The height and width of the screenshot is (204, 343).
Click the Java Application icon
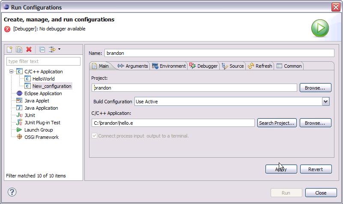click(19, 108)
